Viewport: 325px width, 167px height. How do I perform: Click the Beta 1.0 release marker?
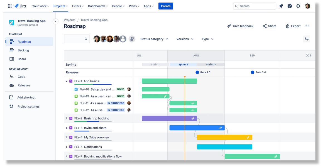[x=197, y=73]
